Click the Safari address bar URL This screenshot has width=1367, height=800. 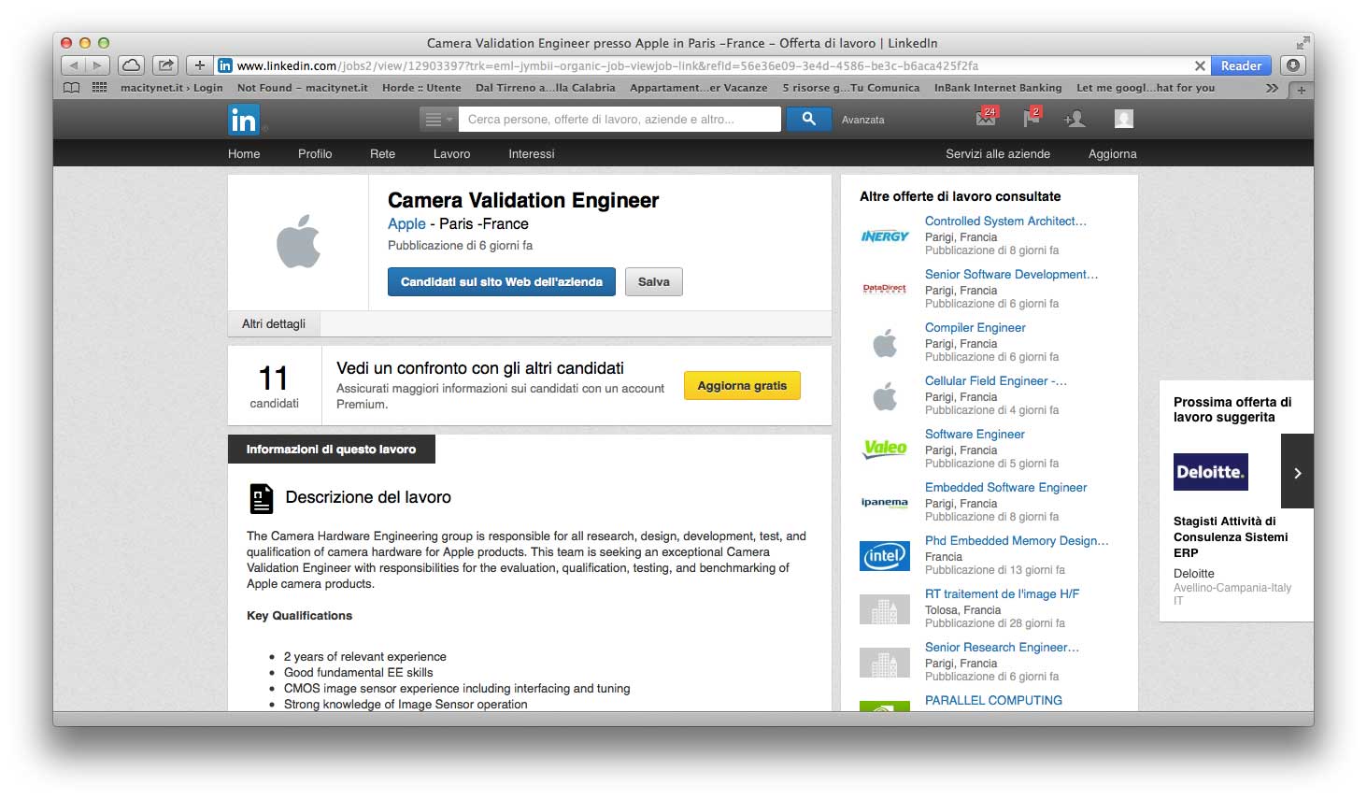coord(607,65)
